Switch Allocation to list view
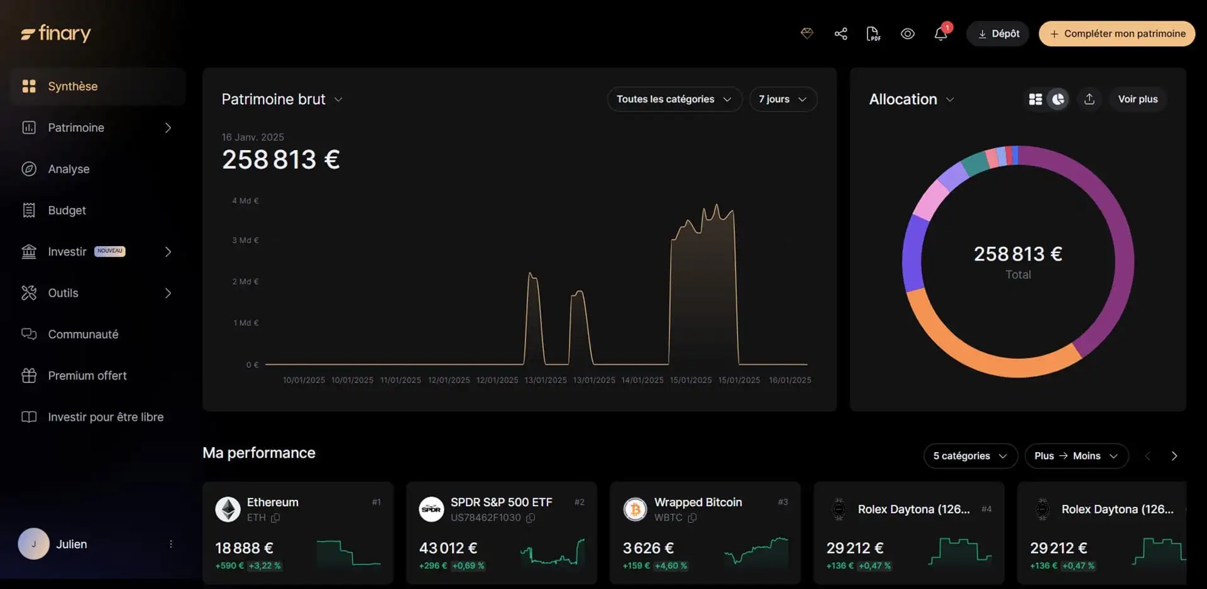The width and height of the screenshot is (1207, 589). coord(1035,99)
